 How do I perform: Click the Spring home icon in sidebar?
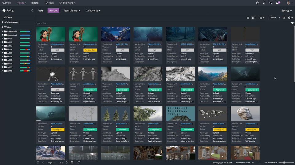pos(4,10)
